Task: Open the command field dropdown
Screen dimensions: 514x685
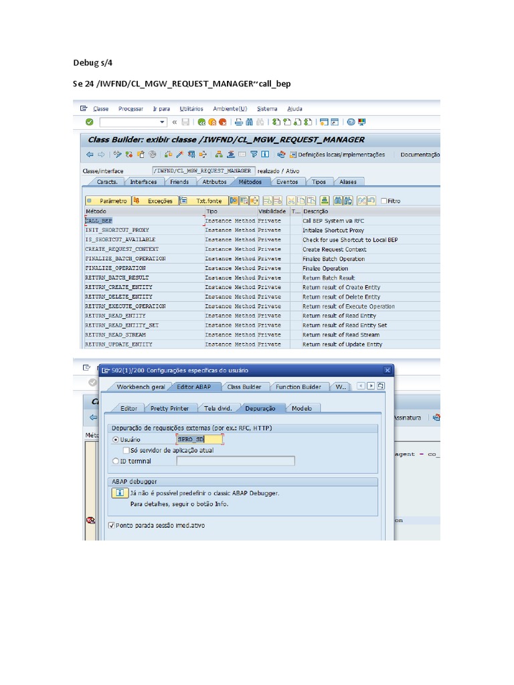Action: point(162,122)
